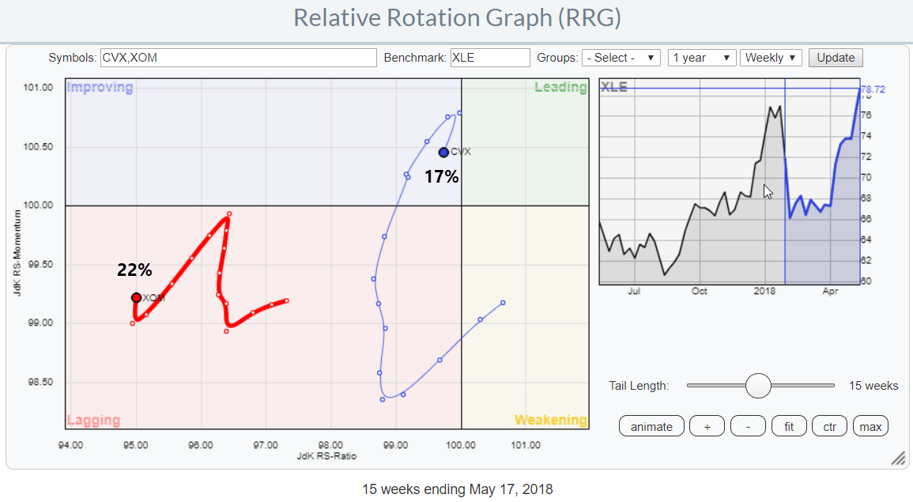The width and height of the screenshot is (913, 502).
Task: Start the animate button
Action: pyautogui.click(x=651, y=426)
